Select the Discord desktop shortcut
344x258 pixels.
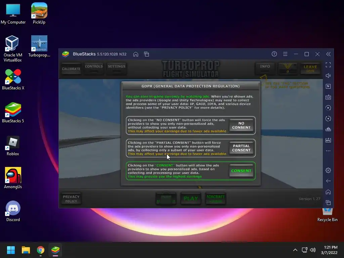[x=13, y=211]
